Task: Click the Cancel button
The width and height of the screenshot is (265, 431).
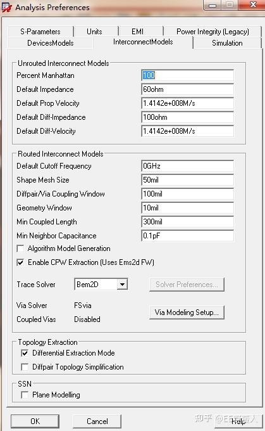Action: pos(97,421)
